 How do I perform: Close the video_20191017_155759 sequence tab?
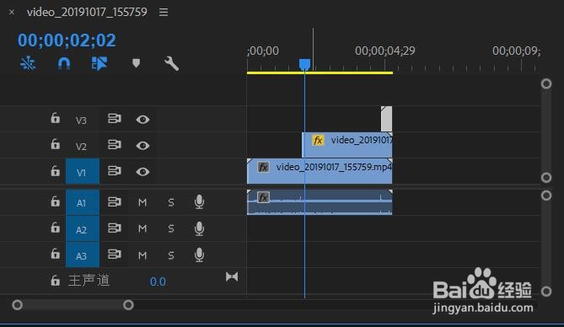click(12, 13)
